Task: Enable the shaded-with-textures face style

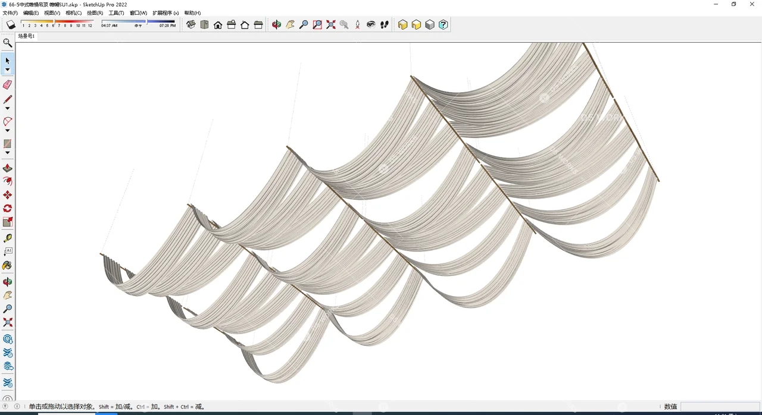Action: coord(403,24)
